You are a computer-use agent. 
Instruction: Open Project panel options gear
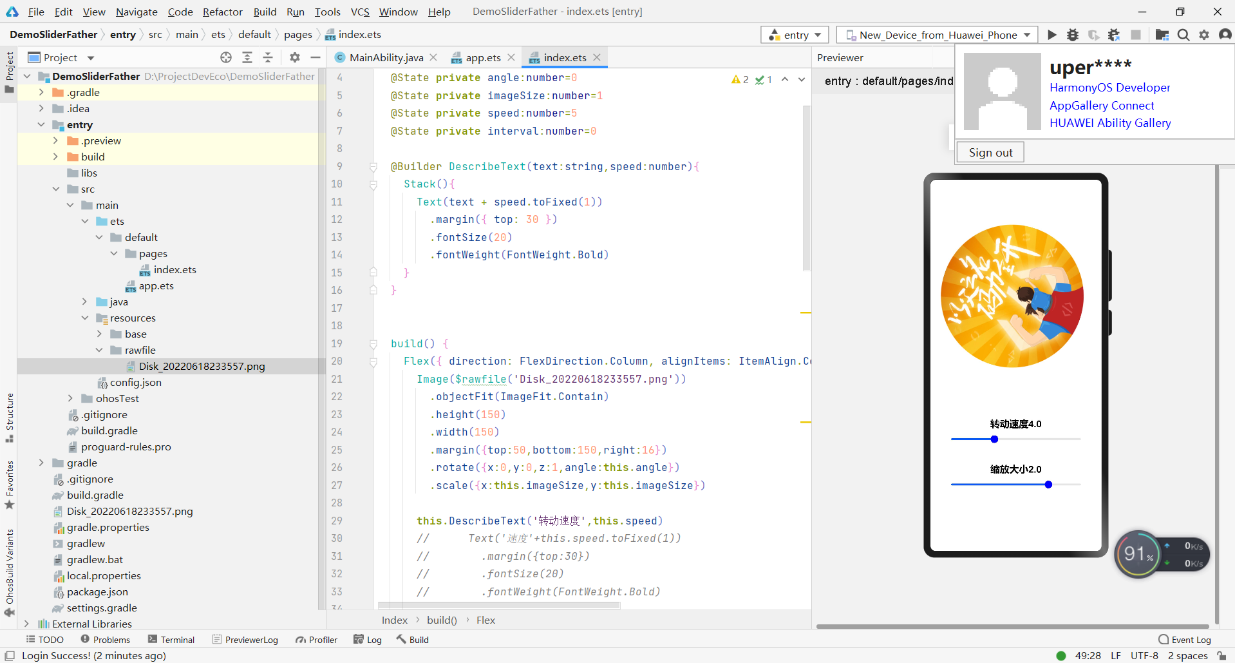coord(295,57)
